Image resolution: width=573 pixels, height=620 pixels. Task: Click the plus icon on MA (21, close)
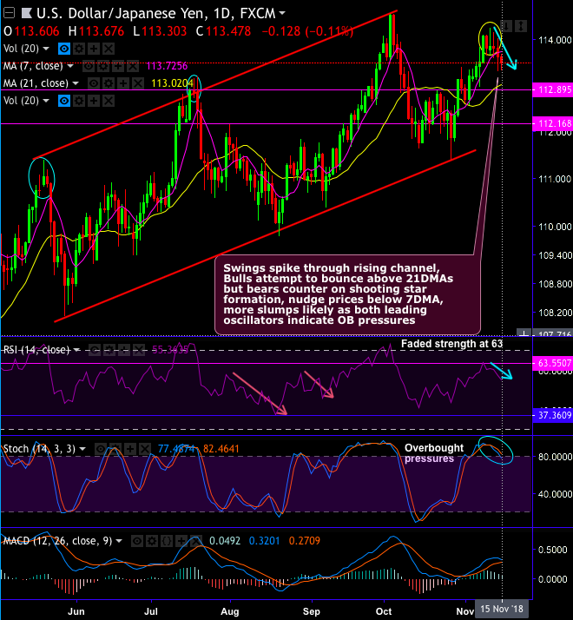[x=123, y=83]
